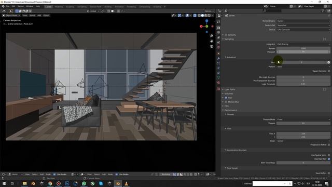Open the viewport Select menu
The height and width of the screenshot is (187, 332).
tap(32, 16)
